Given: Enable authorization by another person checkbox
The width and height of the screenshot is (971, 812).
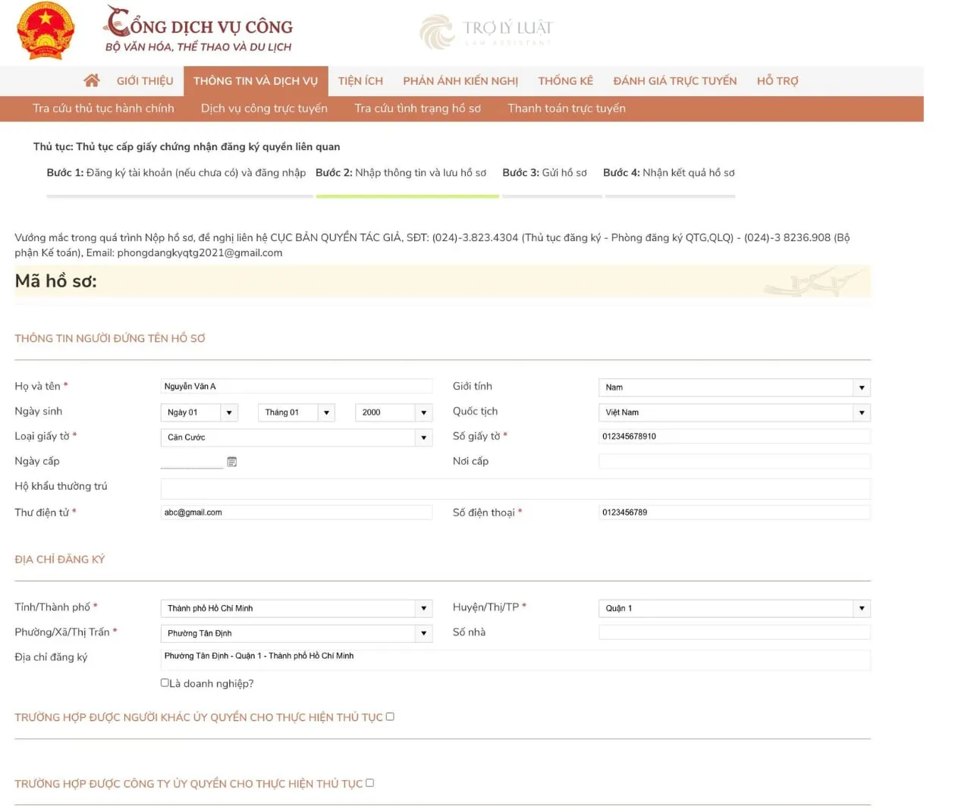Looking at the screenshot, I should pyautogui.click(x=390, y=716).
